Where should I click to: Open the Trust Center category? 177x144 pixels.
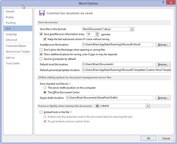click(13, 63)
